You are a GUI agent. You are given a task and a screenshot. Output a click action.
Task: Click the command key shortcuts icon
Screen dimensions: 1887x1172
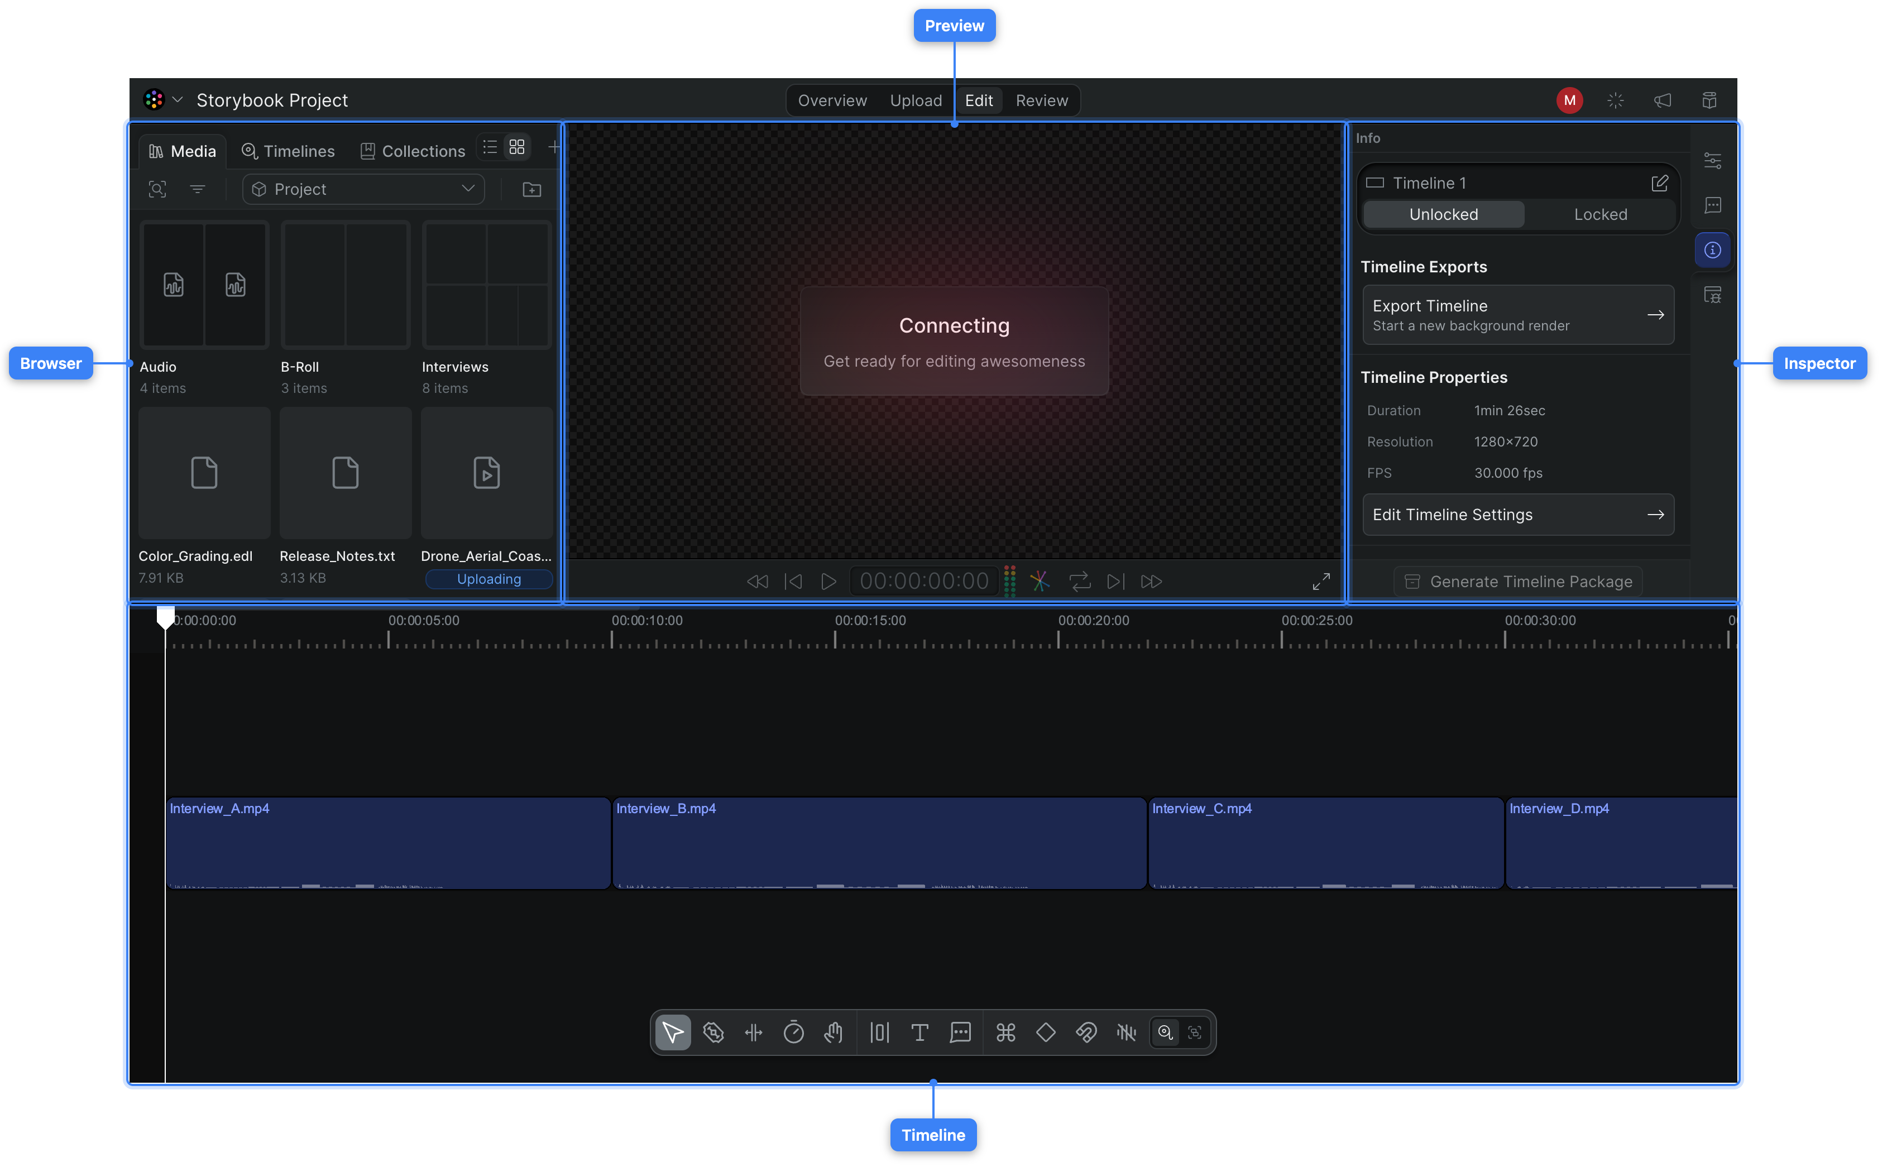(x=1005, y=1032)
